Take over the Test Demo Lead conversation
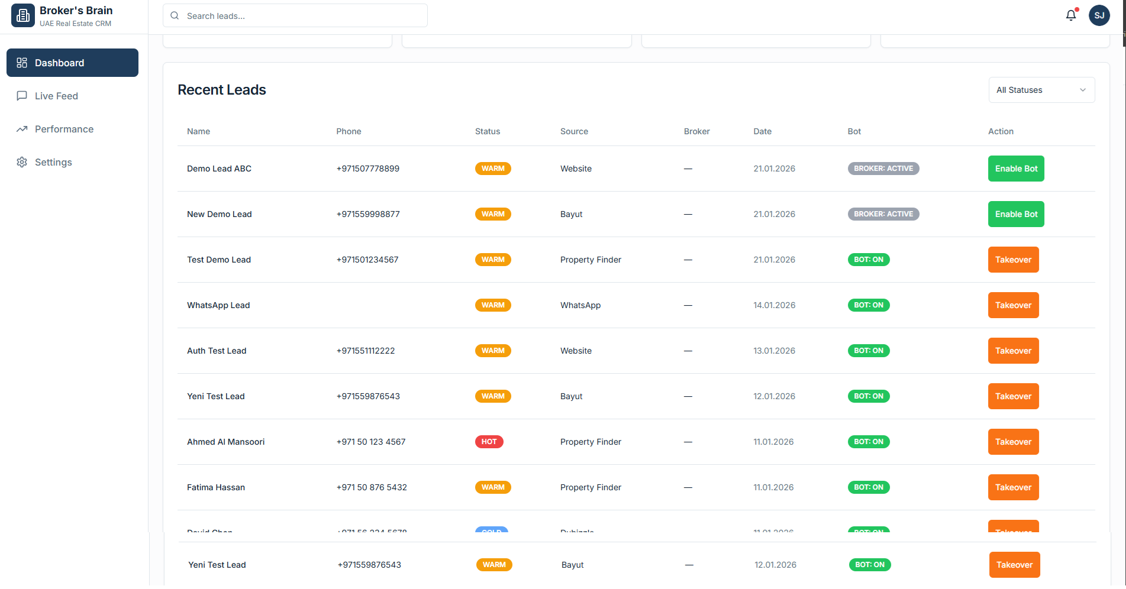The width and height of the screenshot is (1126, 589). click(x=1012, y=260)
